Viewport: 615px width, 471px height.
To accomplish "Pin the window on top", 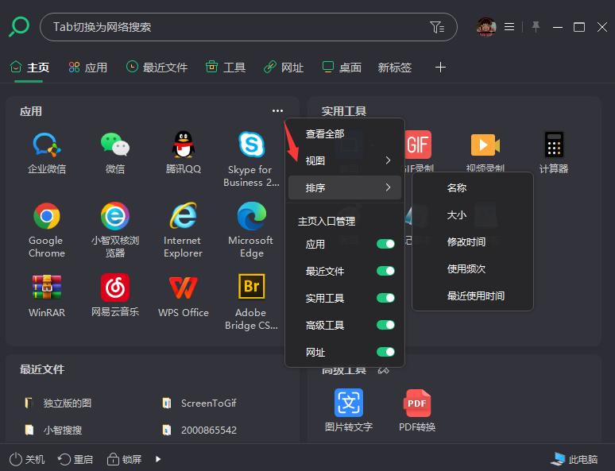I will [536, 27].
